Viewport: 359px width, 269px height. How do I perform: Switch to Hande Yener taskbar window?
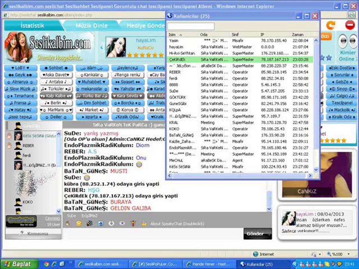pos(209,264)
